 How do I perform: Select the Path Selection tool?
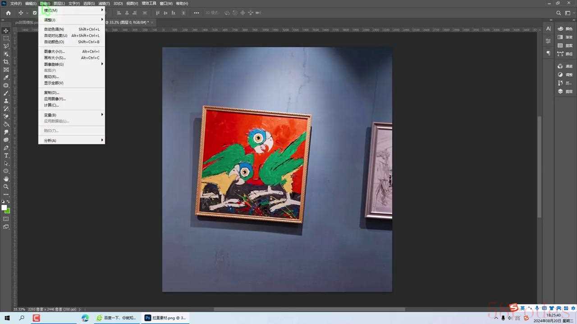click(6, 163)
